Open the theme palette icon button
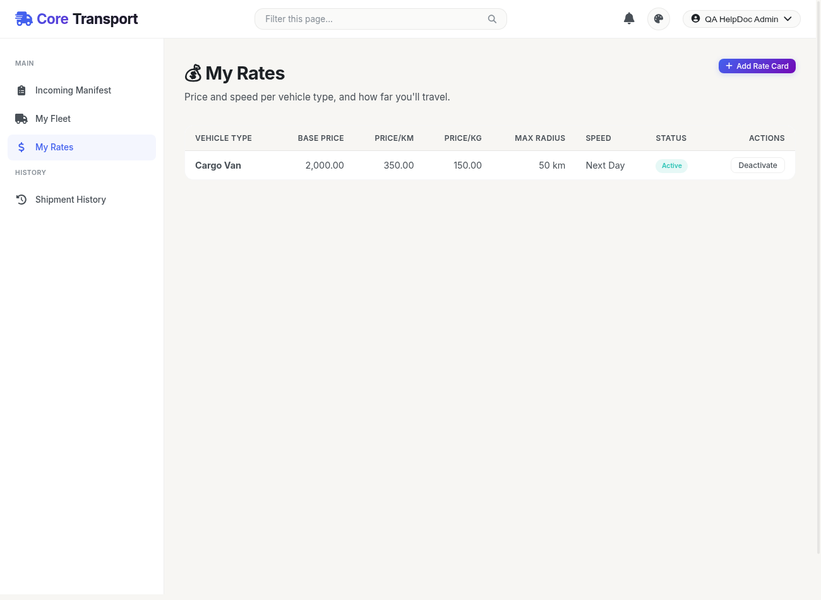Image resolution: width=821 pixels, height=600 pixels. tap(659, 19)
